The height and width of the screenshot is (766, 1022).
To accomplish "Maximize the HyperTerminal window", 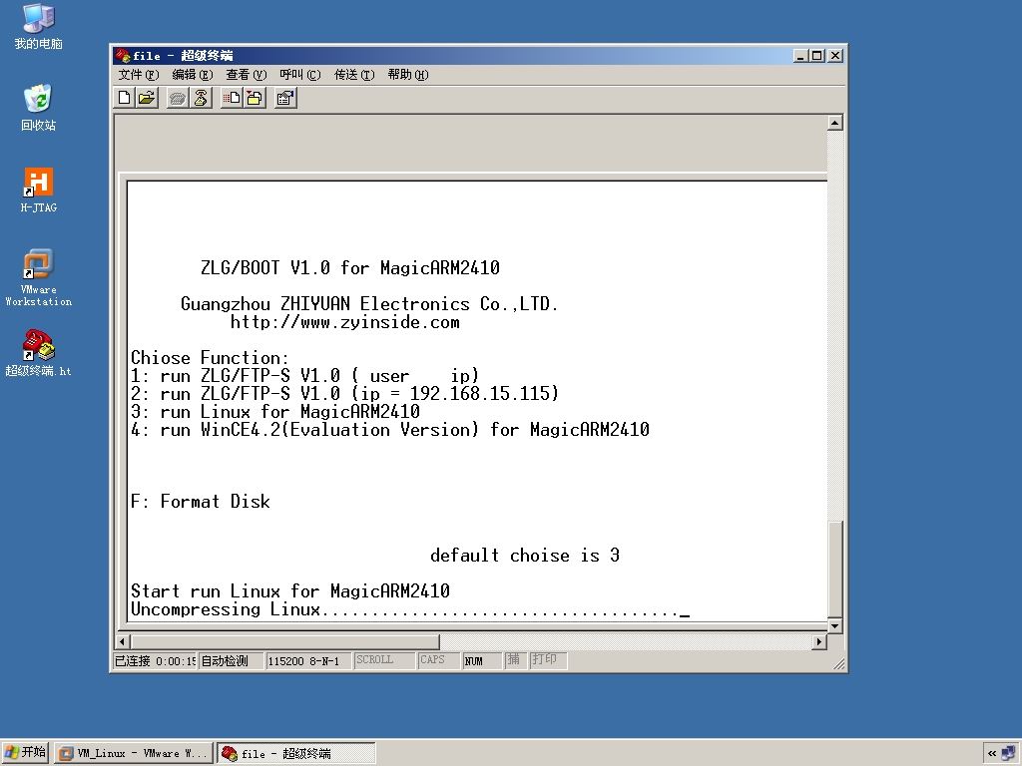I will click(817, 56).
